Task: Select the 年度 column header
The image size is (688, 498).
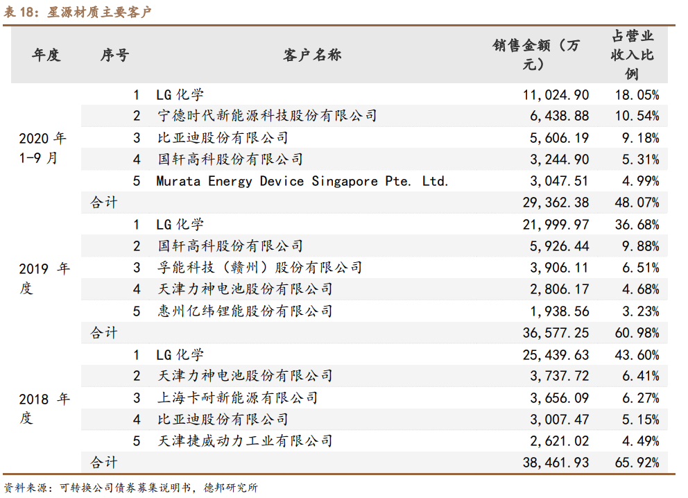Action: (x=46, y=55)
